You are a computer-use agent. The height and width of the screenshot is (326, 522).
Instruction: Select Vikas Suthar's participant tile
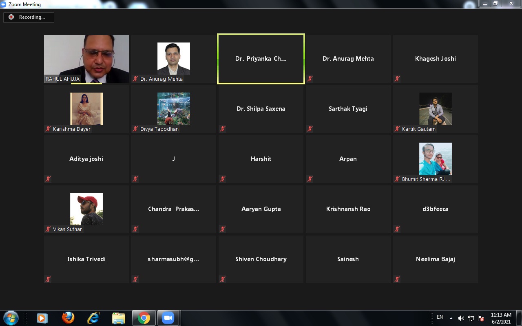[x=86, y=209]
